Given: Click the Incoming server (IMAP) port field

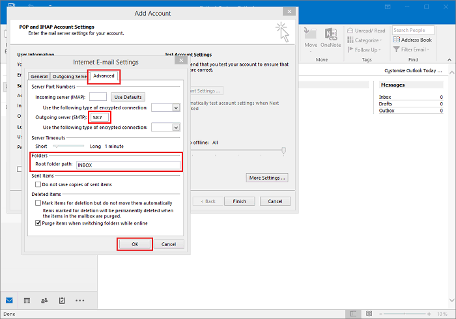Looking at the screenshot, I should pos(98,97).
